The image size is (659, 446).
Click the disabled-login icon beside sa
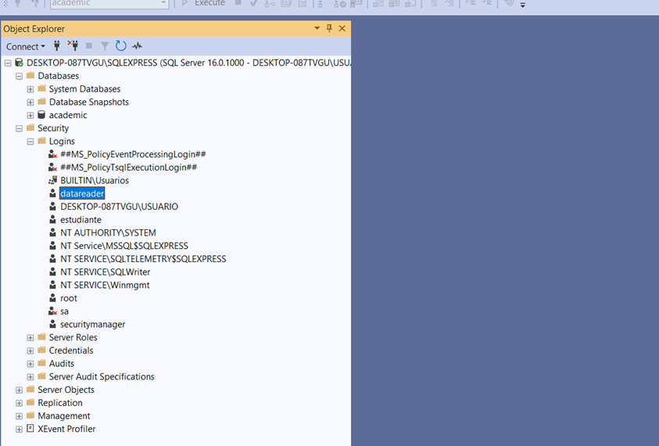52,311
